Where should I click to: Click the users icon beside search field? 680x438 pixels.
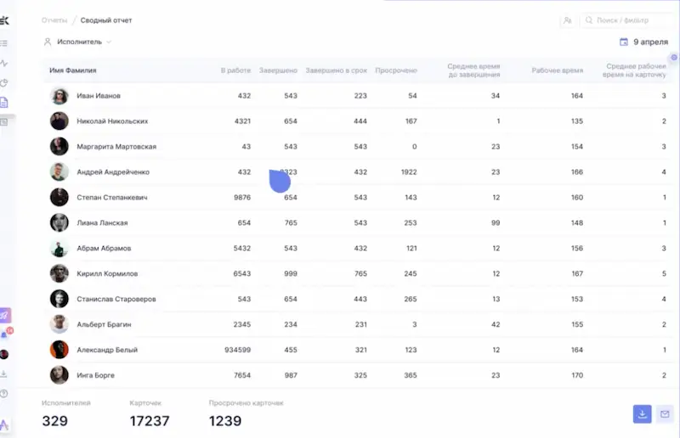coord(567,20)
